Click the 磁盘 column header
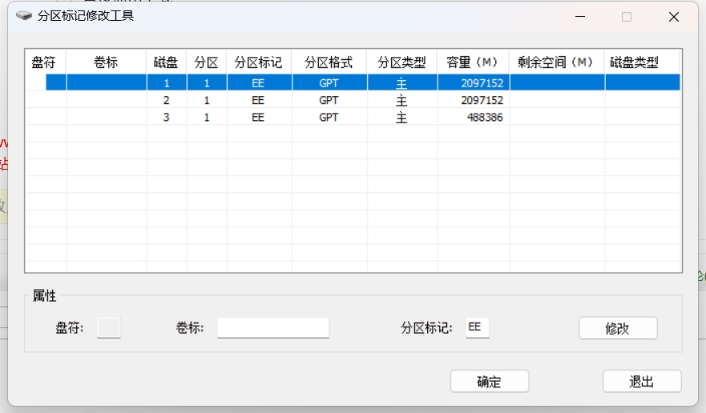 [x=166, y=62]
